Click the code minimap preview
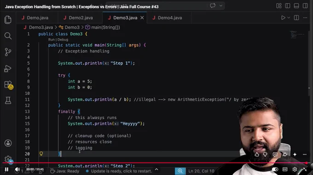 tap(297, 34)
